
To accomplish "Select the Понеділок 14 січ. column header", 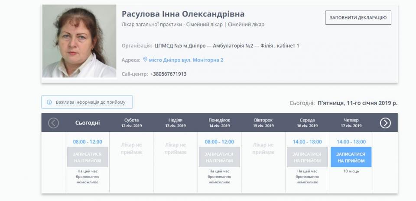I will click(219, 123).
